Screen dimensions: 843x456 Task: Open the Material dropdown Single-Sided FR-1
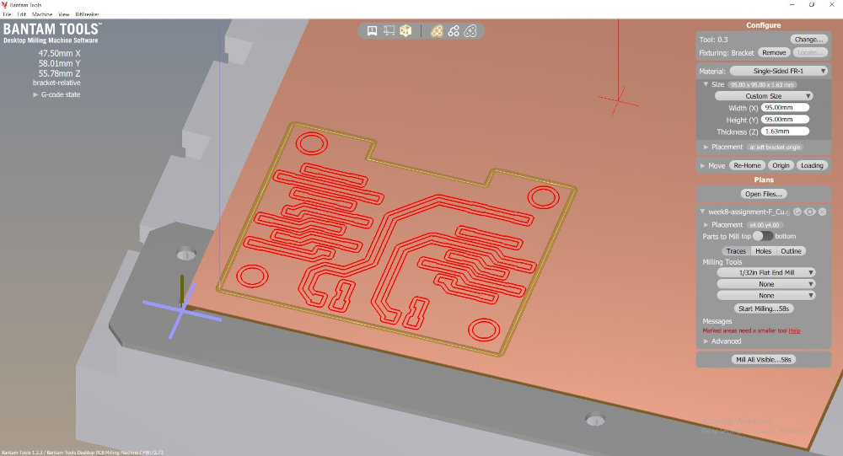(x=778, y=71)
